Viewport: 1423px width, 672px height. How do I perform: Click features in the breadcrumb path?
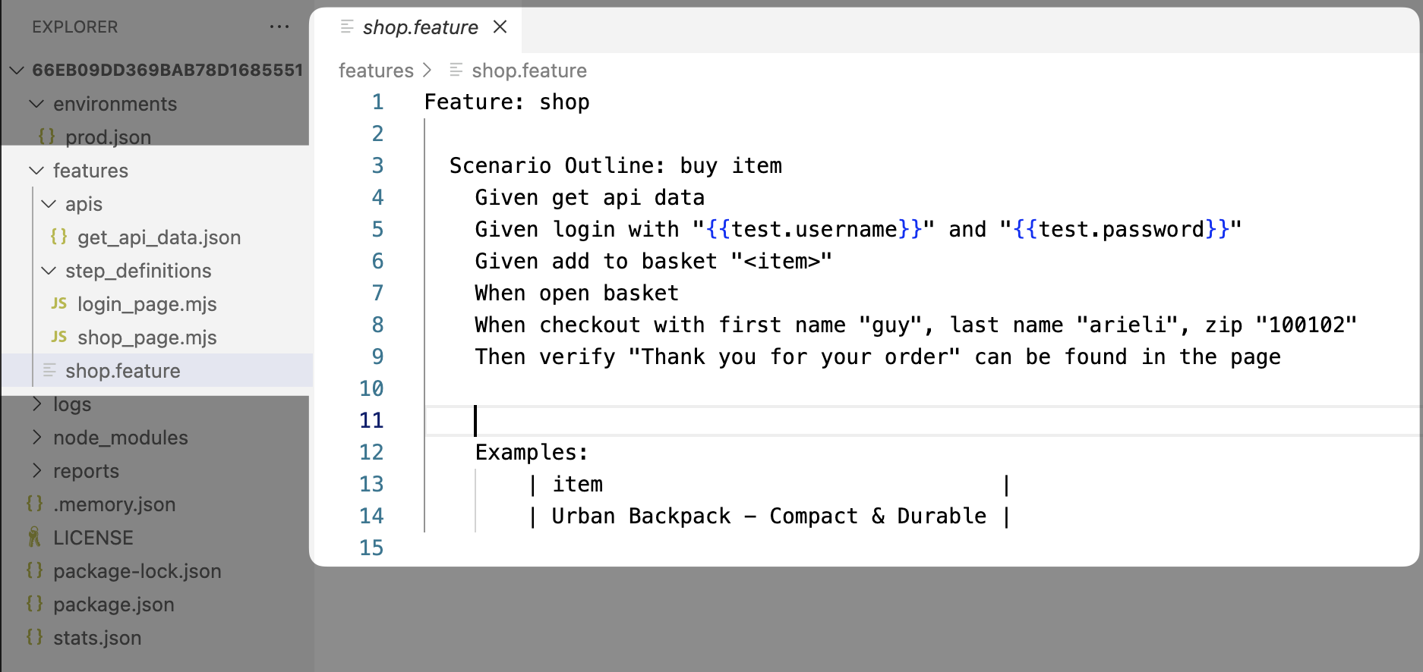(376, 71)
